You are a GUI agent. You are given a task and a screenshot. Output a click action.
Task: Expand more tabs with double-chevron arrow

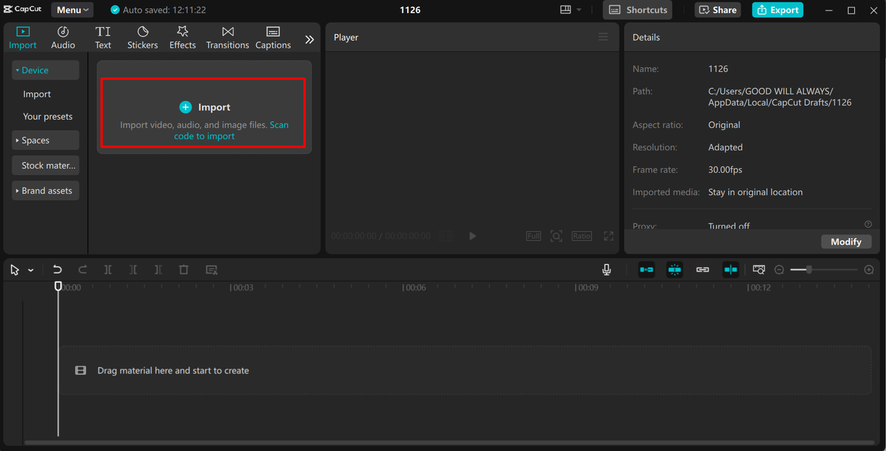[309, 39]
